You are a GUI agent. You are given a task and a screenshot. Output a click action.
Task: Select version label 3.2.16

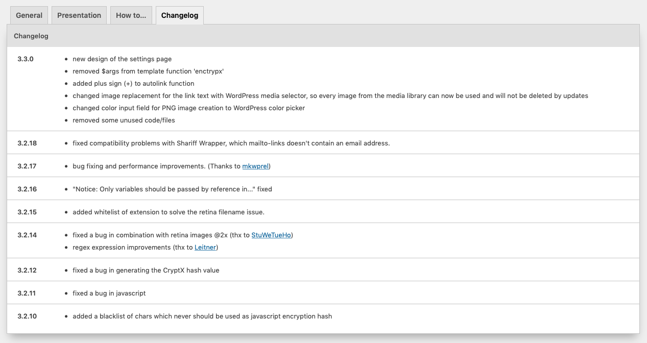[27, 189]
